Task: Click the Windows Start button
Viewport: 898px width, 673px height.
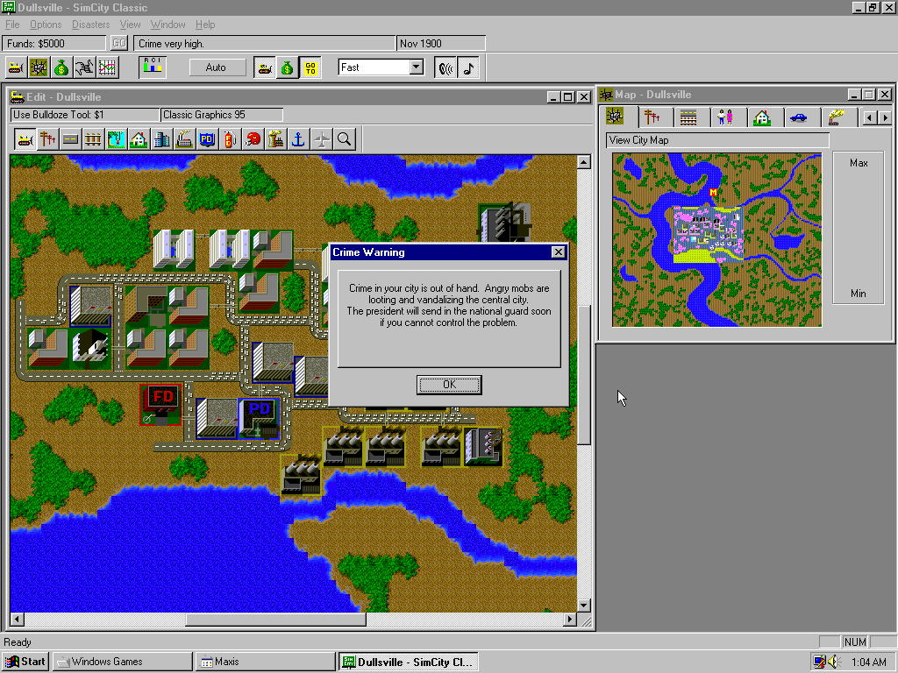Action: tap(25, 662)
